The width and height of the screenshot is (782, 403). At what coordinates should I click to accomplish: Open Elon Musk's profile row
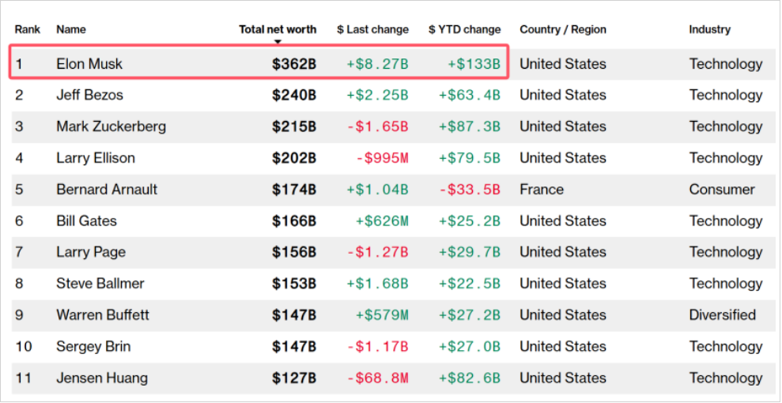[89, 64]
